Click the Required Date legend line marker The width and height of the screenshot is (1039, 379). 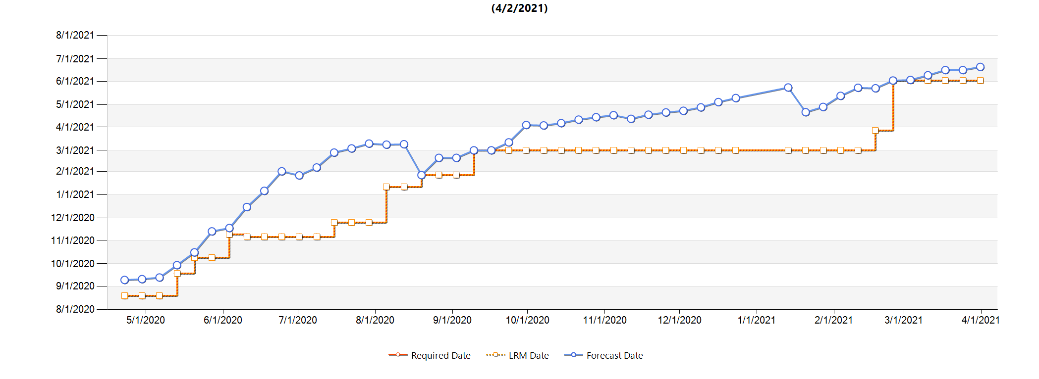398,355
